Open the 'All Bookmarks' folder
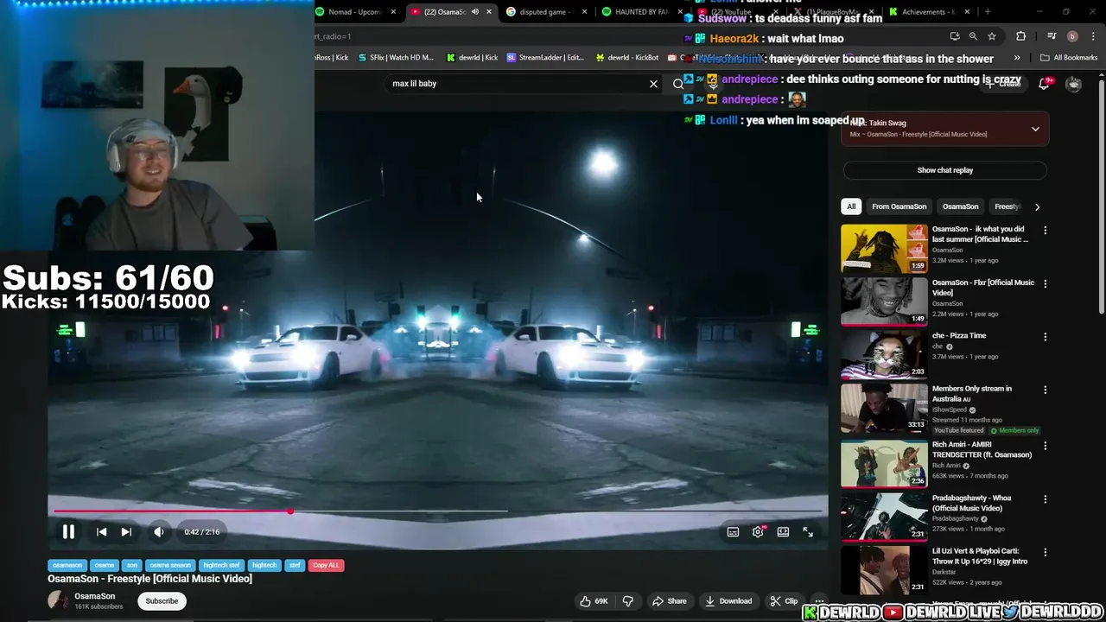 pos(1069,58)
